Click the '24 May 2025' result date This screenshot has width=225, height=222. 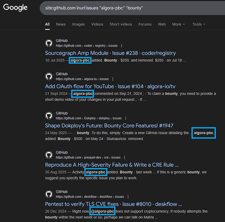pyautogui.click(x=56, y=133)
